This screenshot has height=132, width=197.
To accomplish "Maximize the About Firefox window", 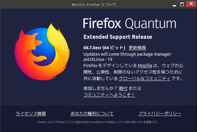I will 182,4.
